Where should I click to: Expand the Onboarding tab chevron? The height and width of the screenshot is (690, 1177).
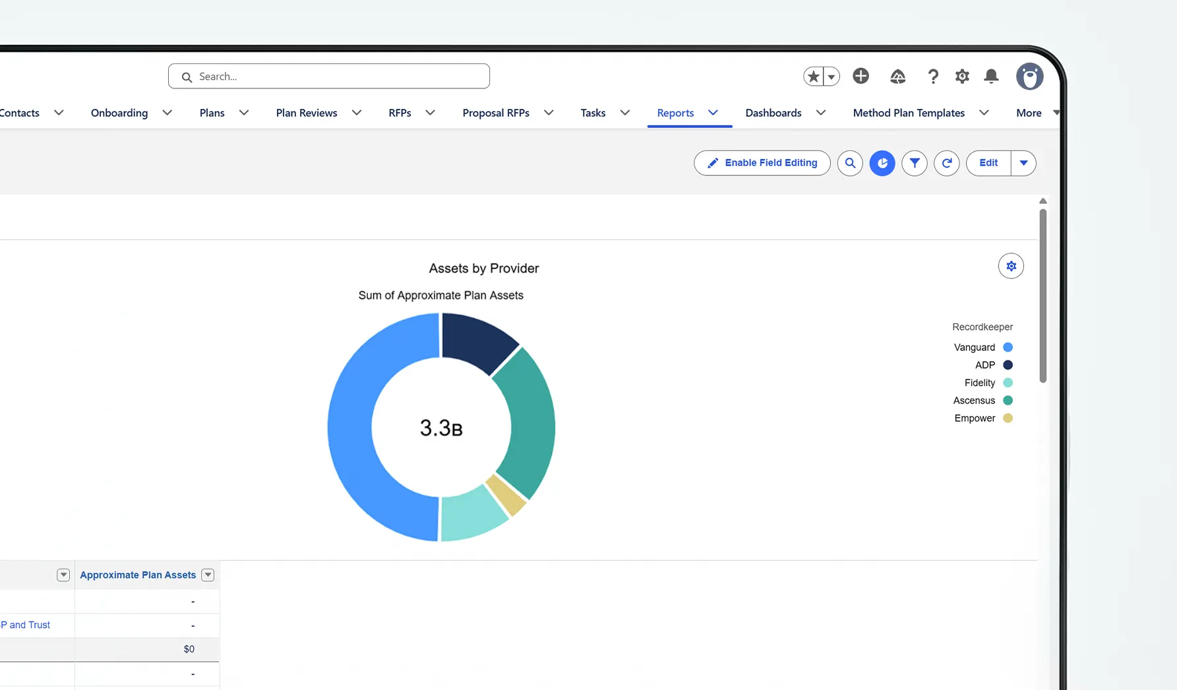[167, 113]
